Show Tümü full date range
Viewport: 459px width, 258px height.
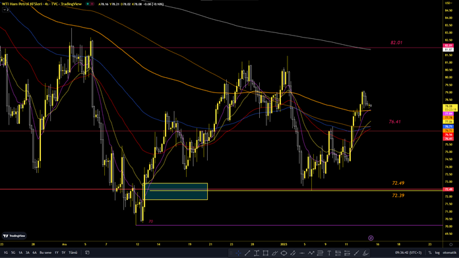(73, 253)
